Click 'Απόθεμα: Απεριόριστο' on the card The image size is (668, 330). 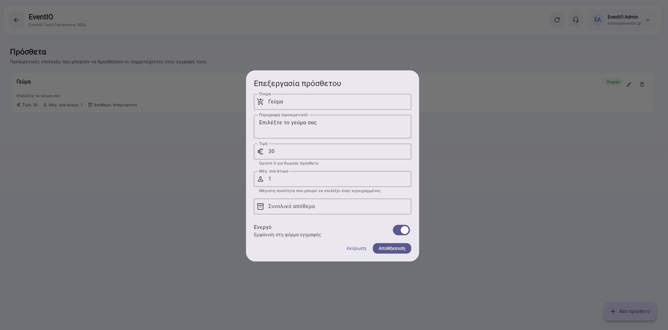click(x=113, y=105)
